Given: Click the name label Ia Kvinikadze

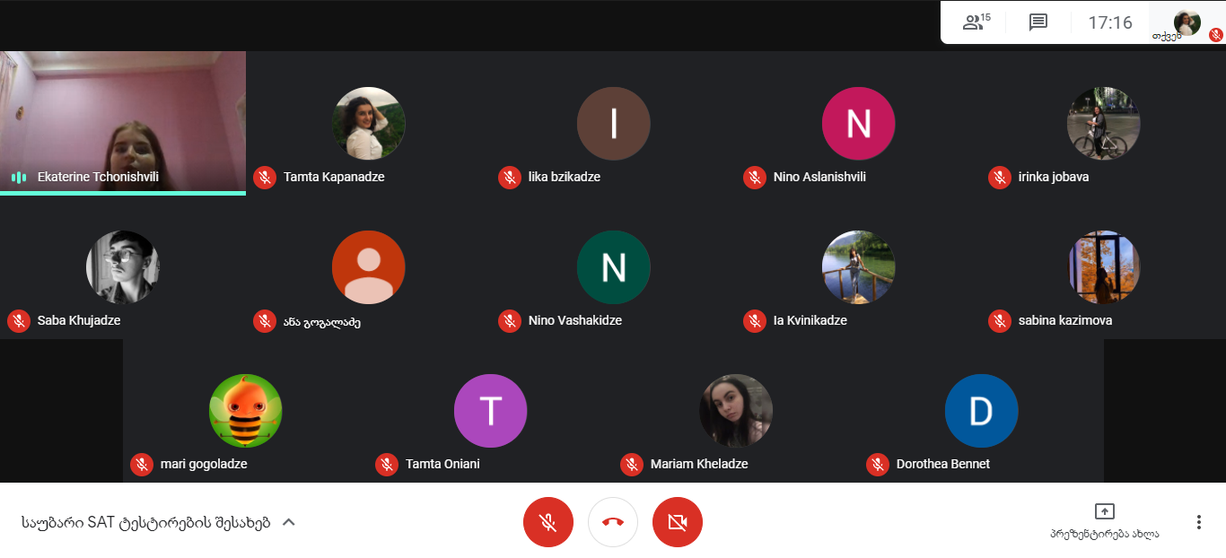Looking at the screenshot, I should point(810,321).
